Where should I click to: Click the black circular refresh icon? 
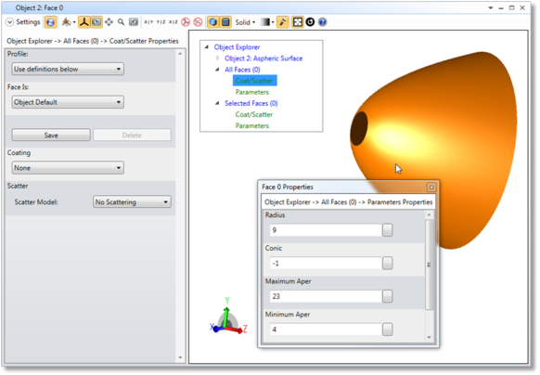pos(310,22)
